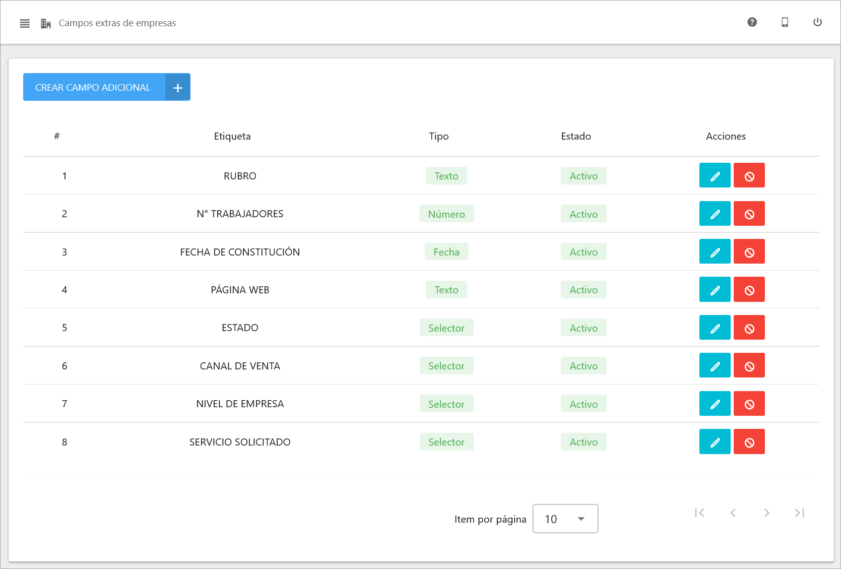Click the Etiqueta column header
841x569 pixels.
coord(232,136)
